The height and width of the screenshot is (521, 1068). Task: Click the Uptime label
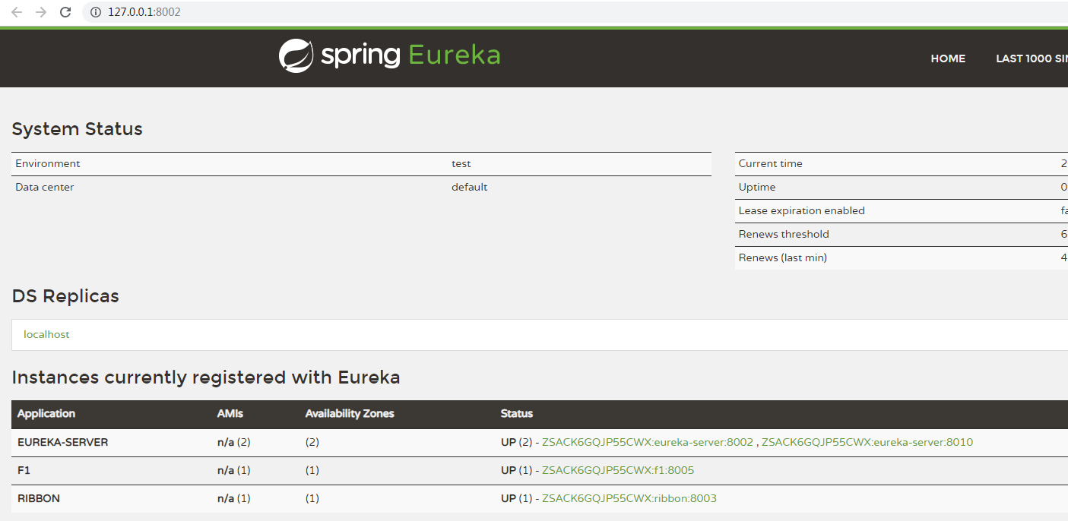point(757,187)
